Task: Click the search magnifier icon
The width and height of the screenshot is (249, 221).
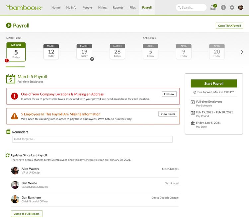Action: (x=179, y=7)
